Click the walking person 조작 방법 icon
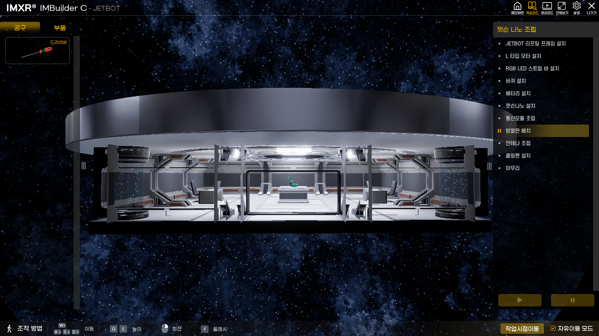Screen dimensions: 599x336 (x=9, y=328)
